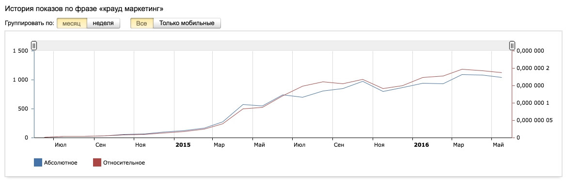
Task: Click the 2015 axis label
Action: [183, 145]
